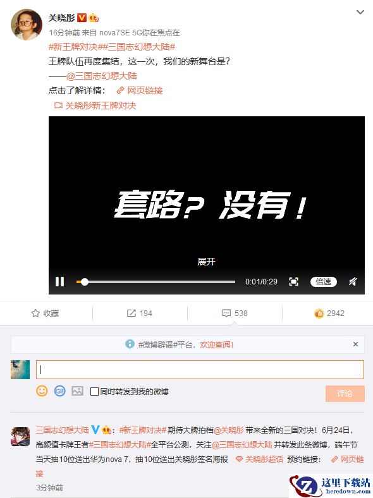Viewport: 373px width, 498px height.
Task: Open the emoji picker smiley icon
Action: pos(42,391)
